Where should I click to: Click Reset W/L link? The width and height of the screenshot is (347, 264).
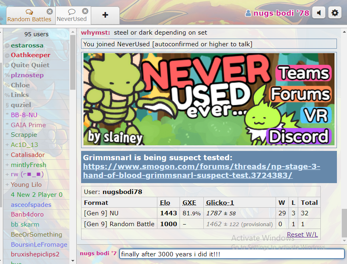click(x=302, y=235)
